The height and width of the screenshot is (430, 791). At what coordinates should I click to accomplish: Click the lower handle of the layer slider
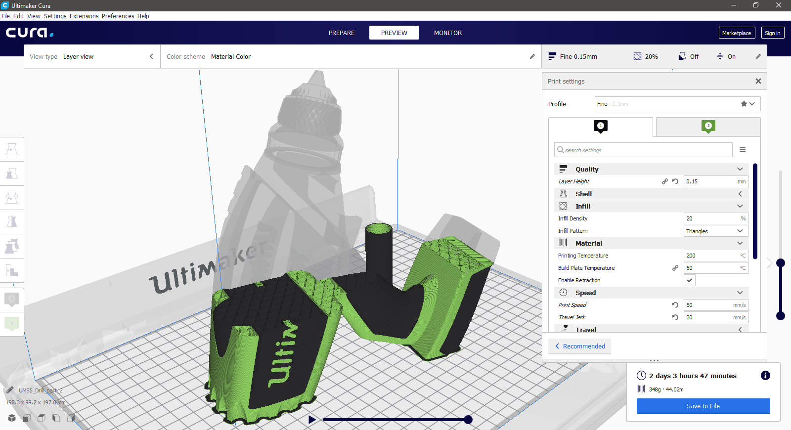(781, 316)
